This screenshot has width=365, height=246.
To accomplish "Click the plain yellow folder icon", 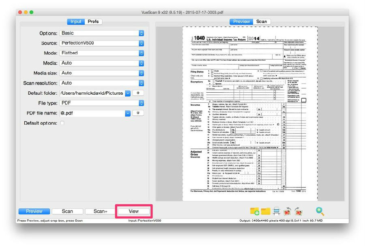I will (x=266, y=211).
